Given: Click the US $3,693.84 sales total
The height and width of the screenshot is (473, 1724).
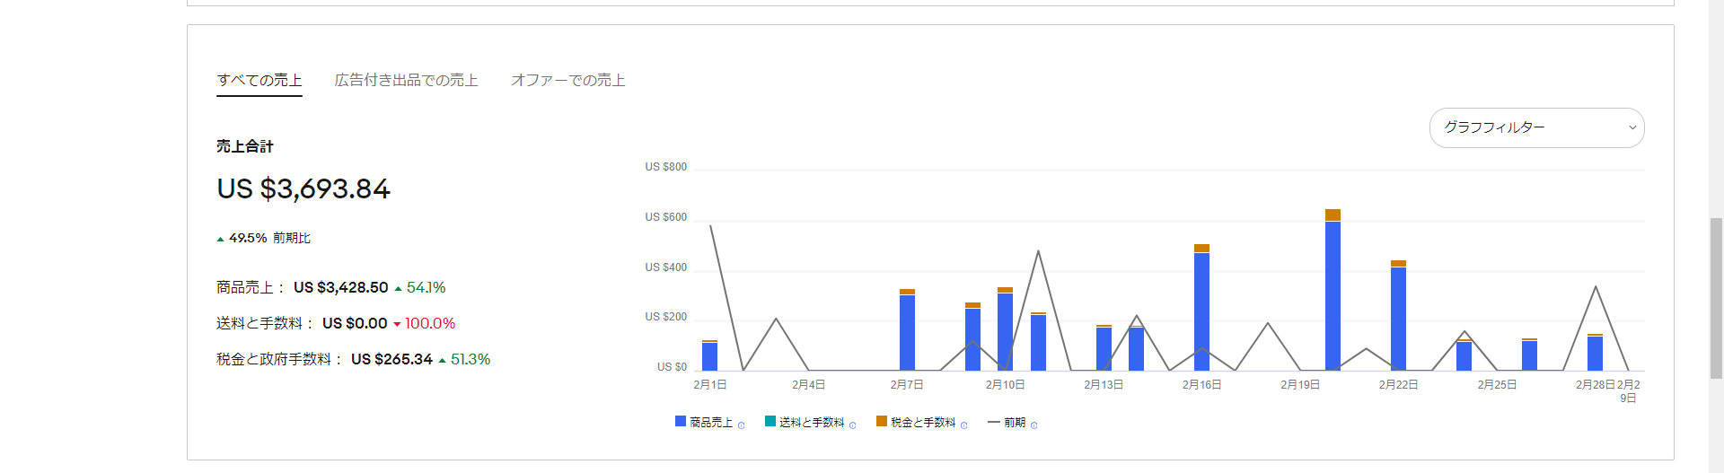Looking at the screenshot, I should [x=303, y=188].
